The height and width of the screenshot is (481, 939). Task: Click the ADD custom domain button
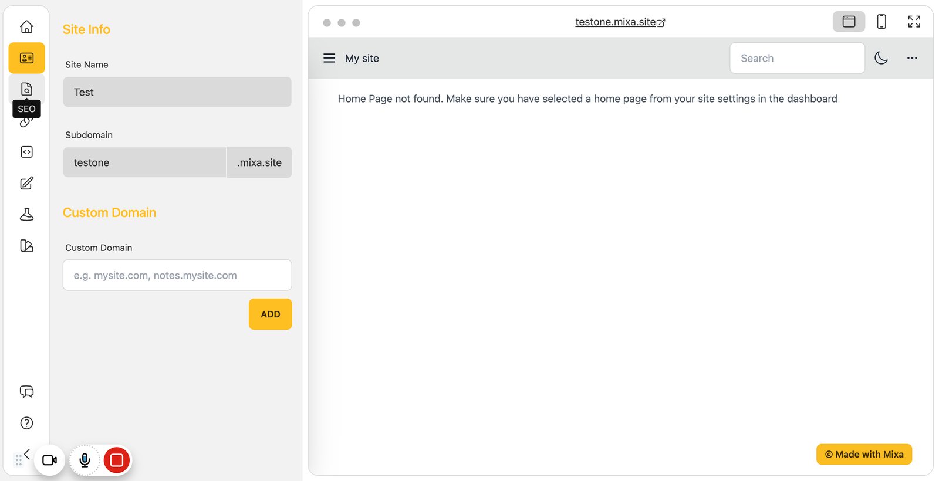click(270, 314)
